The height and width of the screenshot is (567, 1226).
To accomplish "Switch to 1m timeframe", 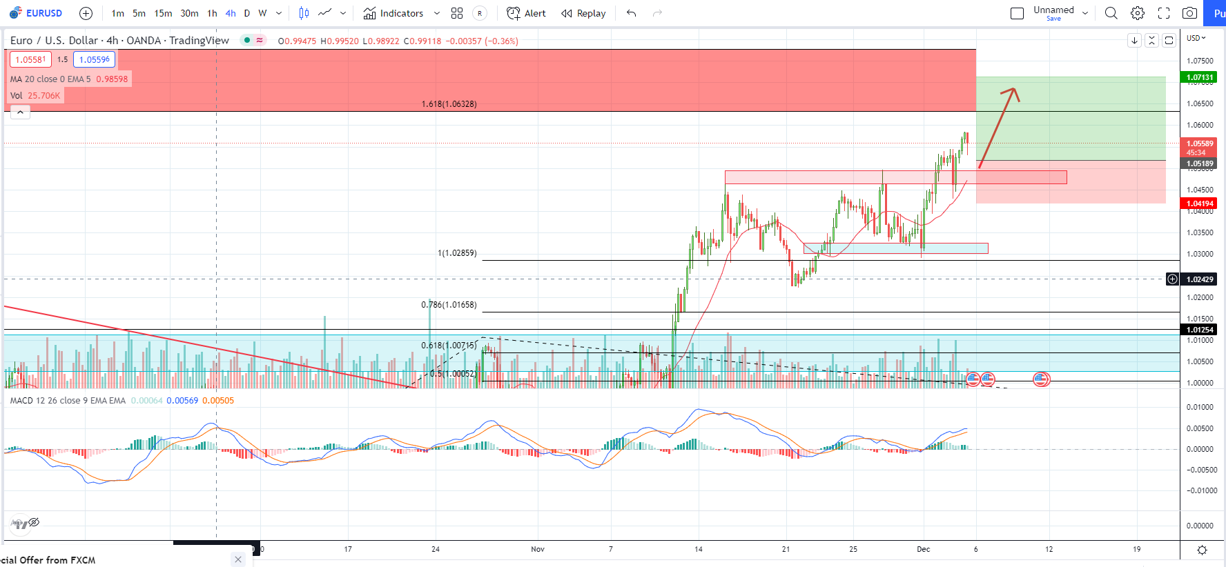I will (117, 13).
